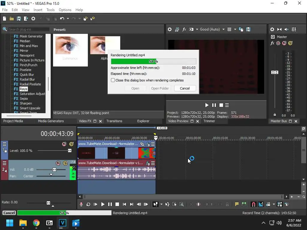Click the Master FX icon
This screenshot has width=307, height=230.
click(272, 43)
